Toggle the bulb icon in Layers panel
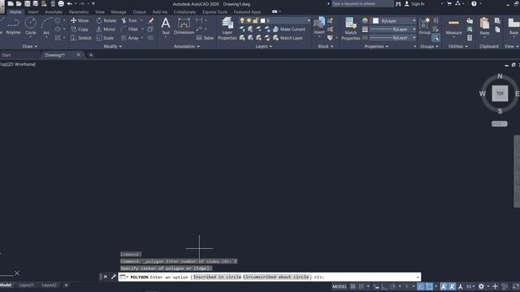 pos(242,20)
